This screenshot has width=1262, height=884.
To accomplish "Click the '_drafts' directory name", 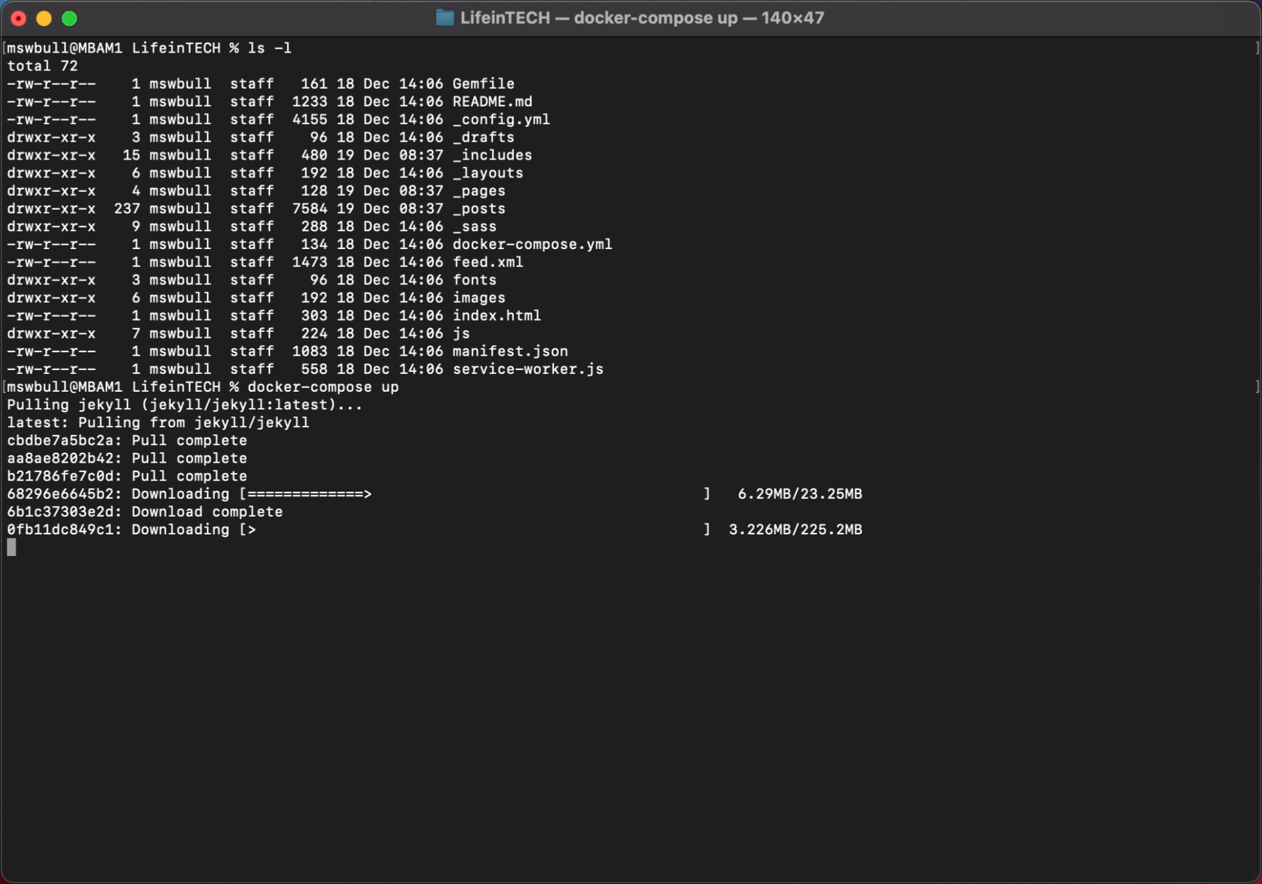I will click(x=483, y=137).
